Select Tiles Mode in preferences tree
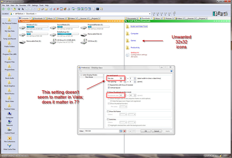 coord(89,77)
